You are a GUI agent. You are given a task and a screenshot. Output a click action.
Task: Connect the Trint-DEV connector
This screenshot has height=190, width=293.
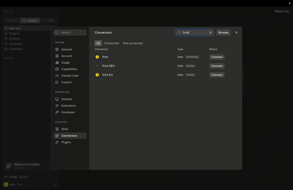(217, 66)
